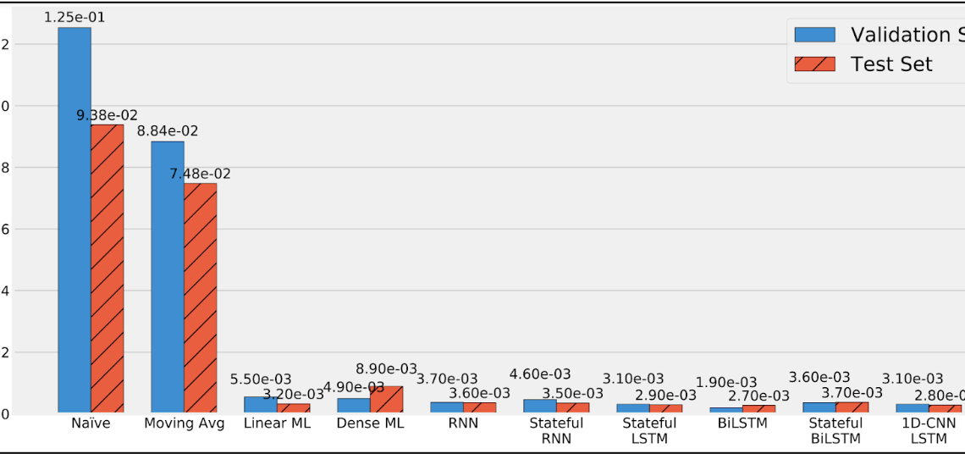
Task: Select the Dense ML x-axis label
Action: [x=370, y=423]
